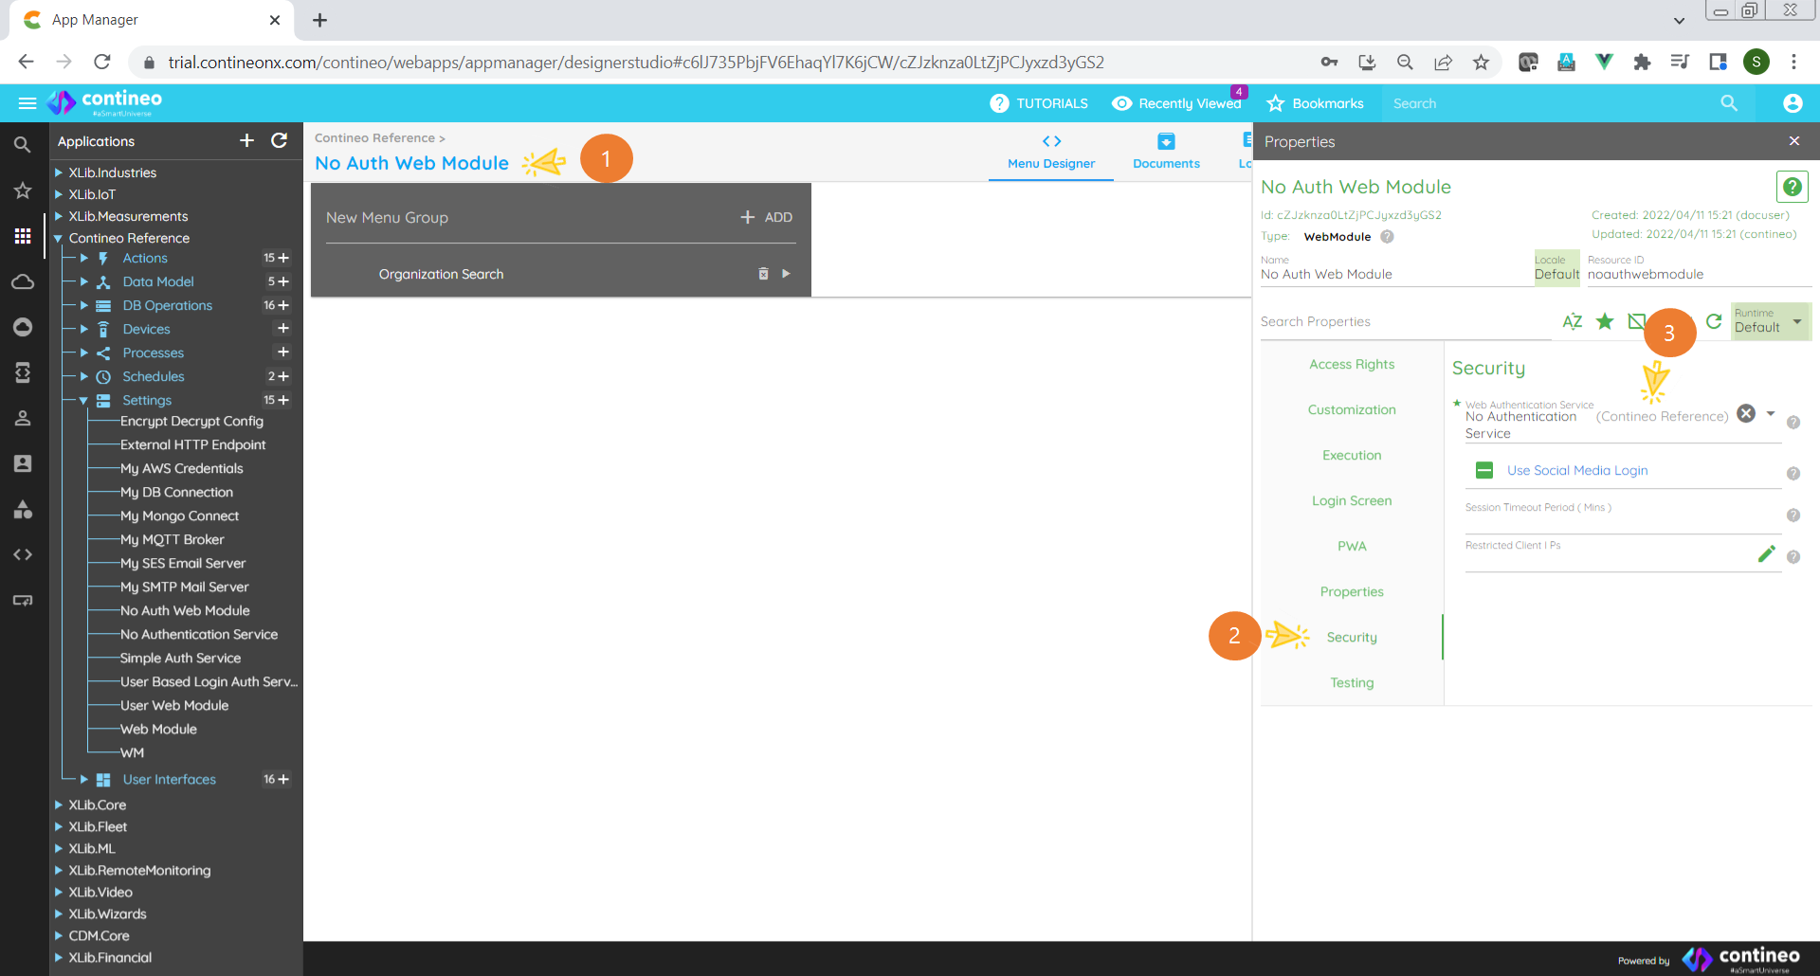Expand the Actions tree item
The width and height of the screenshot is (1820, 976).
[x=84, y=258]
